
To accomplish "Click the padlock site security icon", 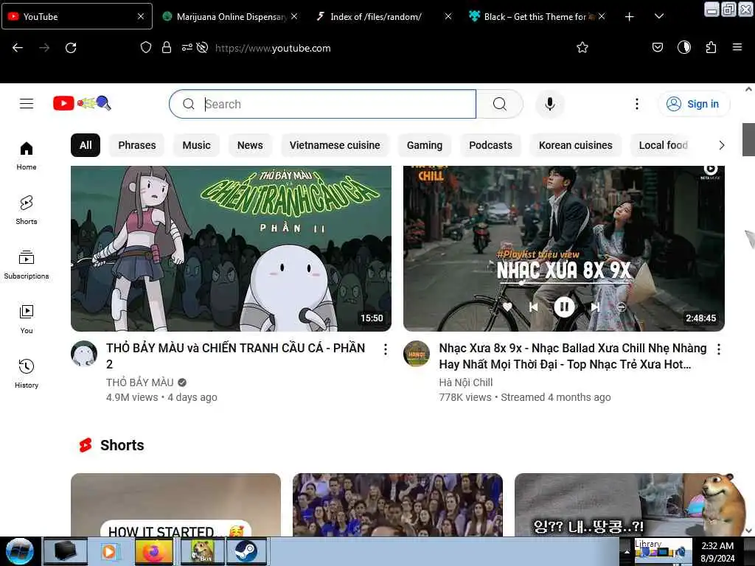I will point(167,47).
